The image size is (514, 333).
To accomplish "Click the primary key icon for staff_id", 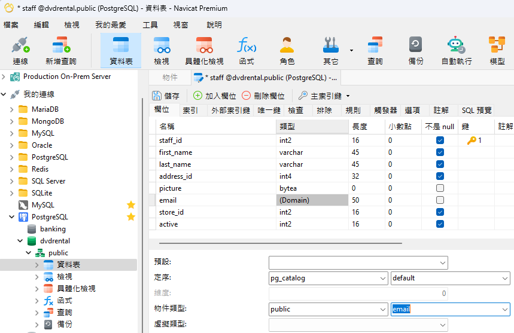I will click(x=472, y=140).
